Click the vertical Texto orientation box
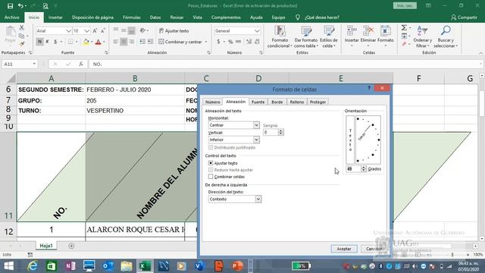This screenshot has height=273, width=485. point(350,140)
